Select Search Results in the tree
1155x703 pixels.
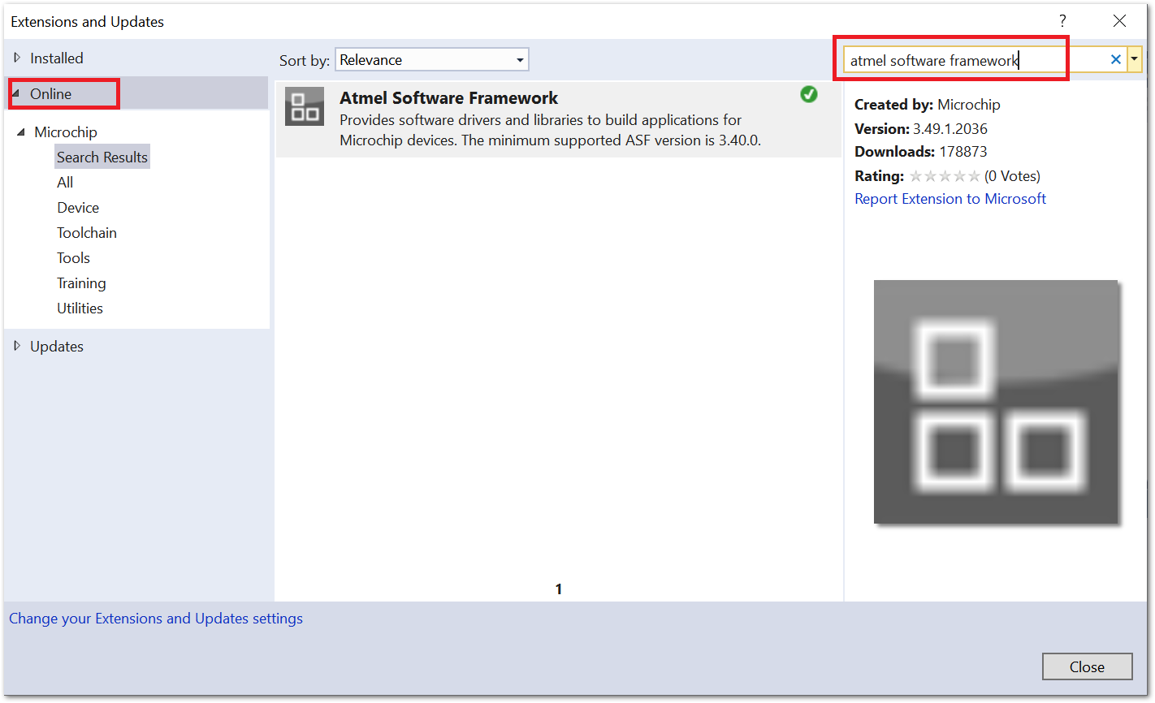tap(102, 157)
